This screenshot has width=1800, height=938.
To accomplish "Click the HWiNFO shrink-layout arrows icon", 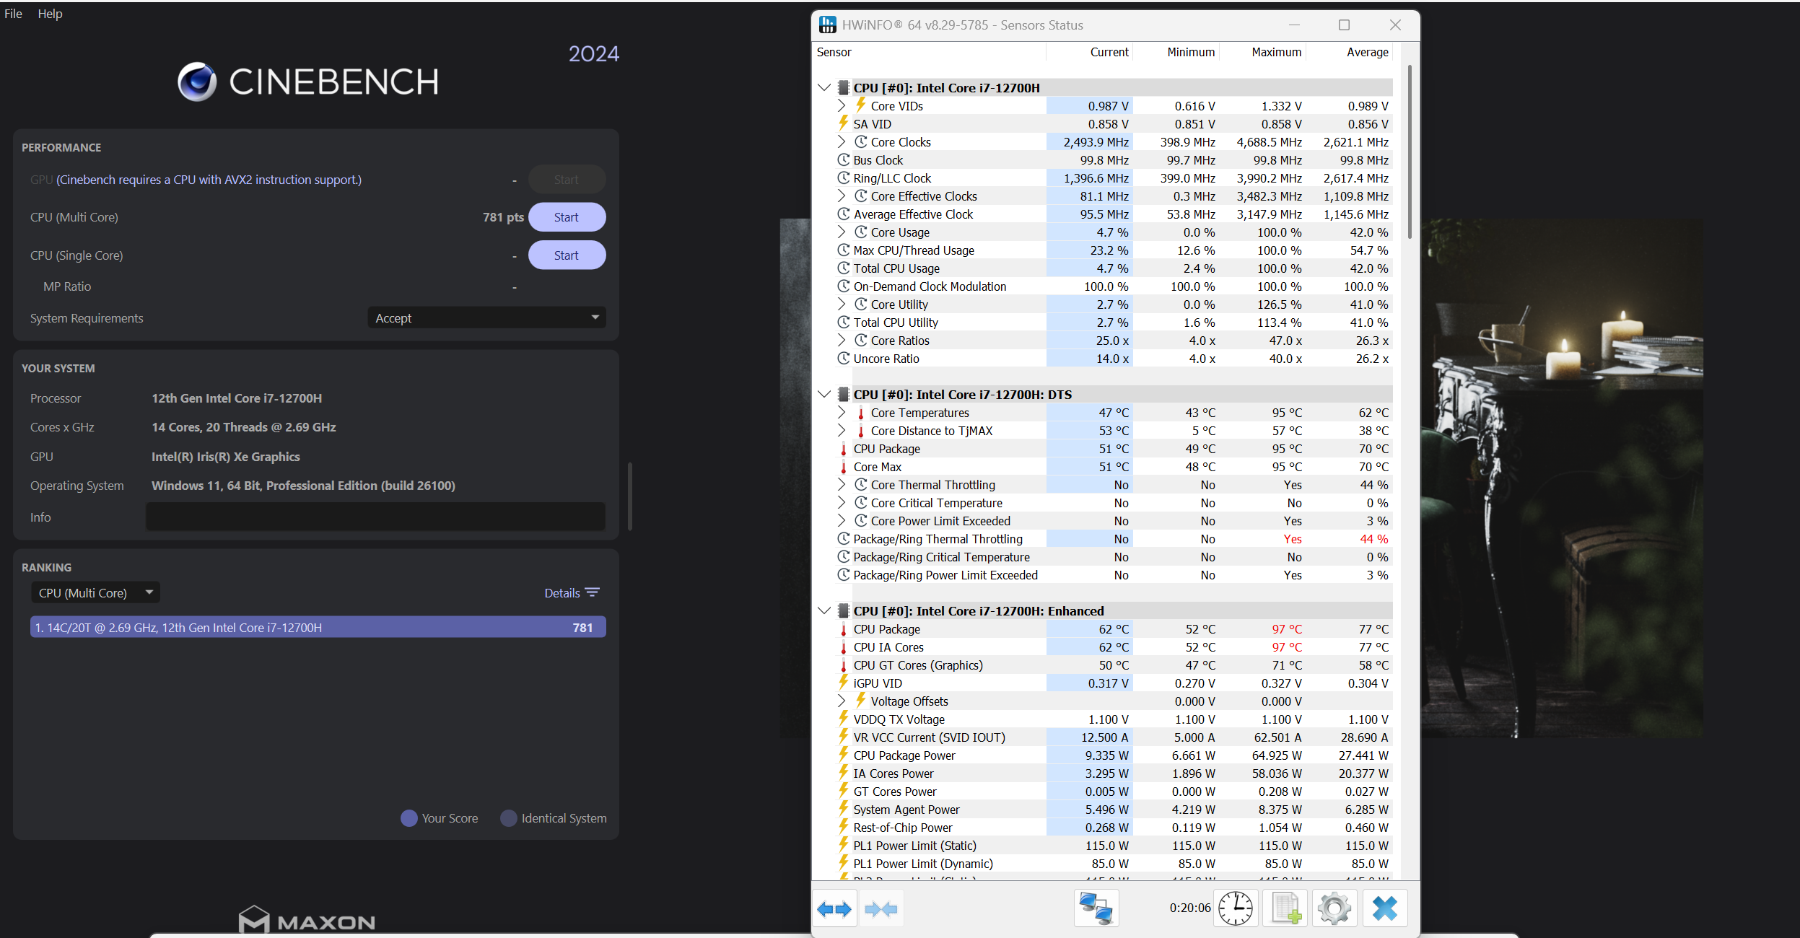I will [881, 908].
